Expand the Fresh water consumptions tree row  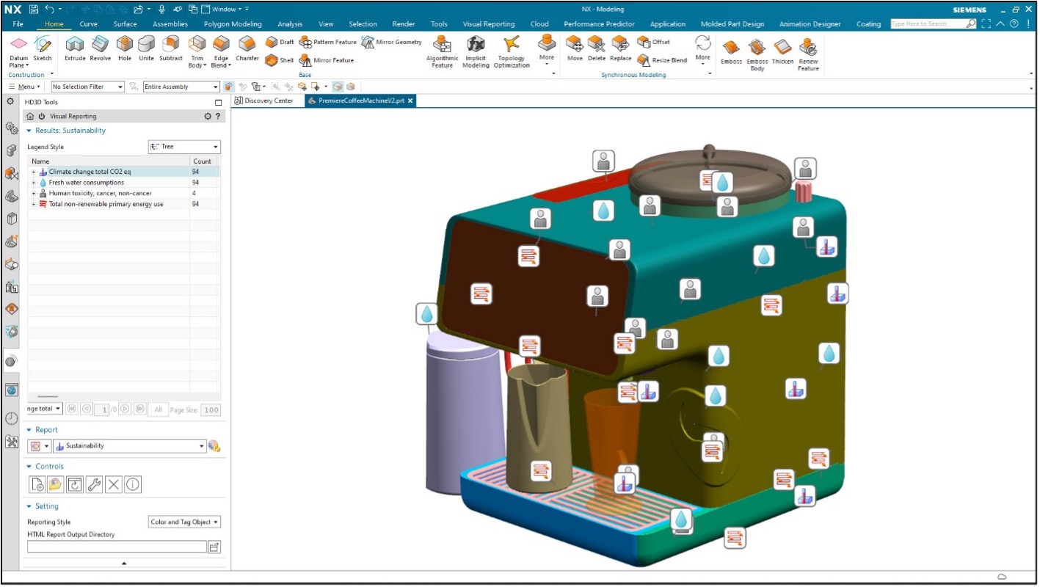tap(34, 183)
